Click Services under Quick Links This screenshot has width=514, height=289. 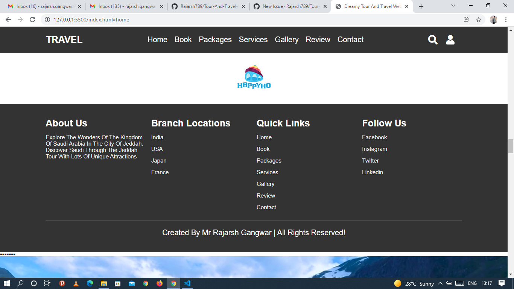click(x=268, y=172)
